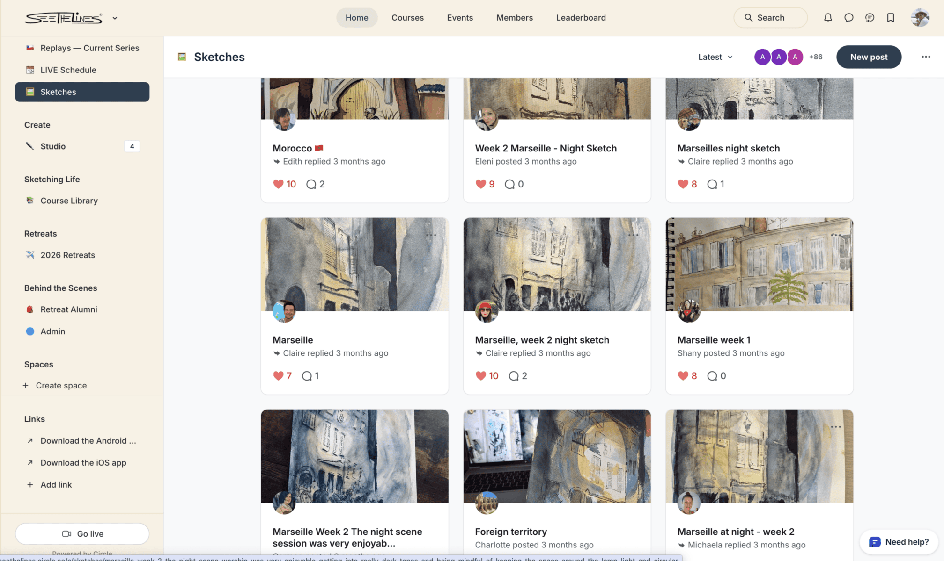Viewport: 944px width, 561px height.
Task: Open the Latest sort dropdown
Action: (715, 57)
